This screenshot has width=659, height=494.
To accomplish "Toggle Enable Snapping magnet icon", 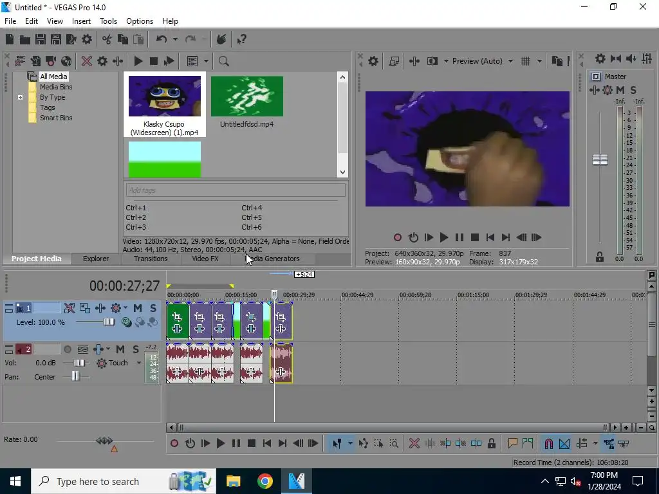I will click(x=548, y=444).
